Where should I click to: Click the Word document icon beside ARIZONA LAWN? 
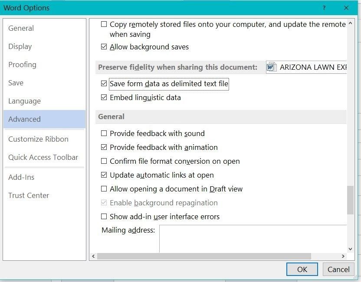272,67
